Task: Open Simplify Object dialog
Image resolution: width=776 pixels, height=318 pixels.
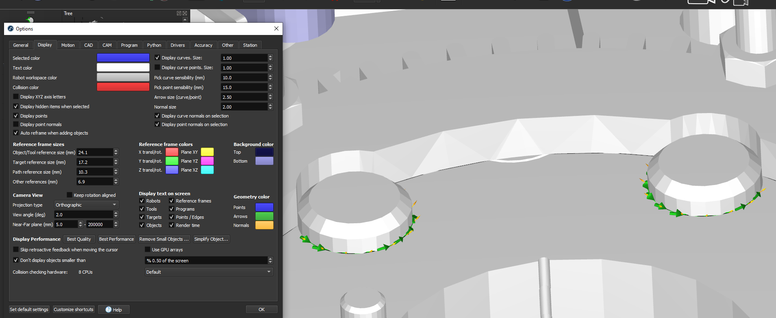Action: point(211,239)
